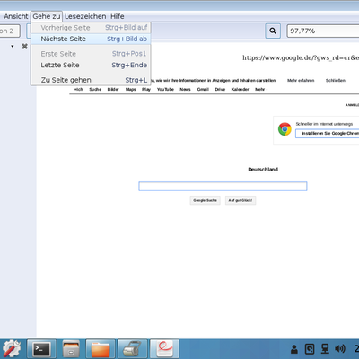Click the google.de URL header text
The height and width of the screenshot is (359, 359).
pyautogui.click(x=301, y=57)
